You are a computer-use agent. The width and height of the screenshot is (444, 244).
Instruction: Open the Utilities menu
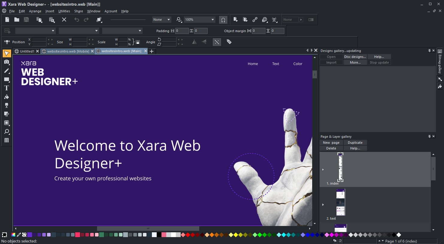64,11
